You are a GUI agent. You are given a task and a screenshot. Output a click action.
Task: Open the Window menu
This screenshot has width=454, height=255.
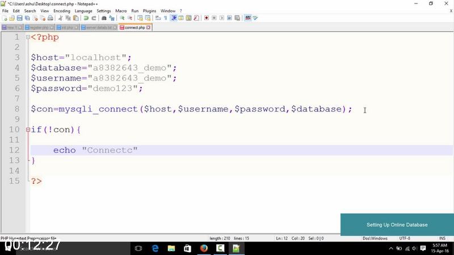(x=168, y=11)
